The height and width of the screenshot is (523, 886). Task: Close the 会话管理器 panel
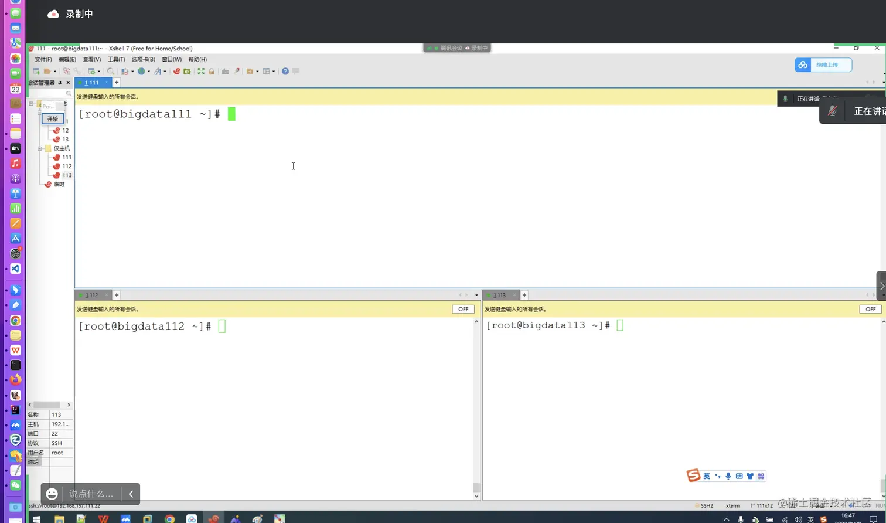pyautogui.click(x=68, y=83)
